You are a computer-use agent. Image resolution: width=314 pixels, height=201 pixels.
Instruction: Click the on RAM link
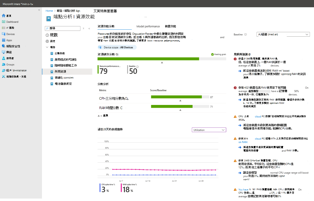coord(243,142)
